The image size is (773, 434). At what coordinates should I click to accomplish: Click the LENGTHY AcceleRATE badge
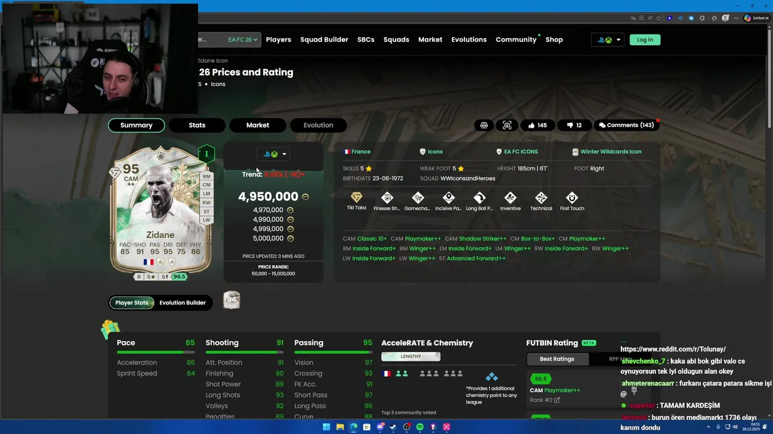(x=411, y=356)
